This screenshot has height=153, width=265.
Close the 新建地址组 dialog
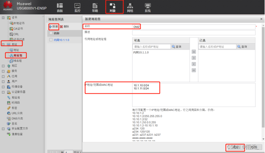pyautogui.click(x=261, y=19)
